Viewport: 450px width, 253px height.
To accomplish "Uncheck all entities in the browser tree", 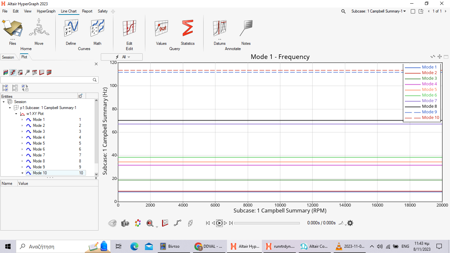I will pyautogui.click(x=15, y=88).
